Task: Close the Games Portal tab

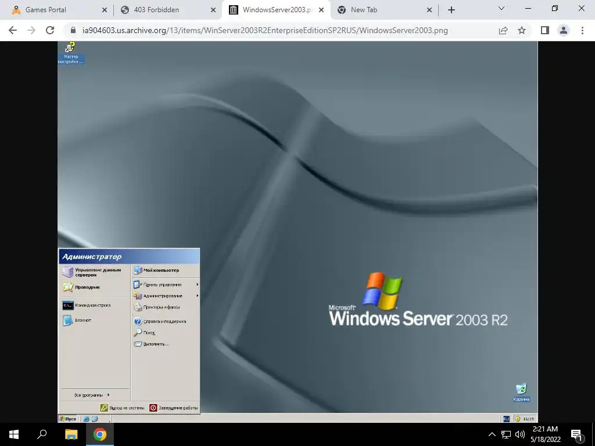Action: click(x=105, y=10)
